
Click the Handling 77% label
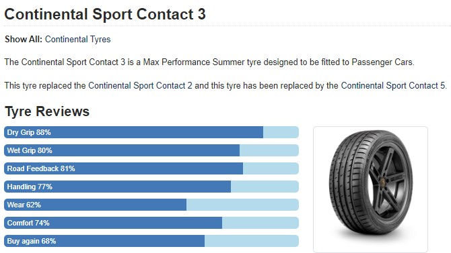[30, 187]
